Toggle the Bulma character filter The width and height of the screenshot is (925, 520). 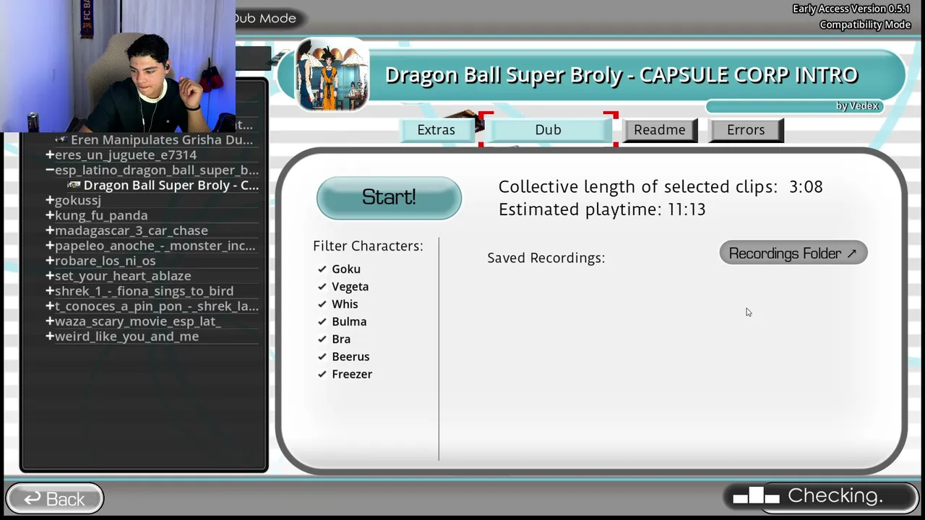[322, 321]
